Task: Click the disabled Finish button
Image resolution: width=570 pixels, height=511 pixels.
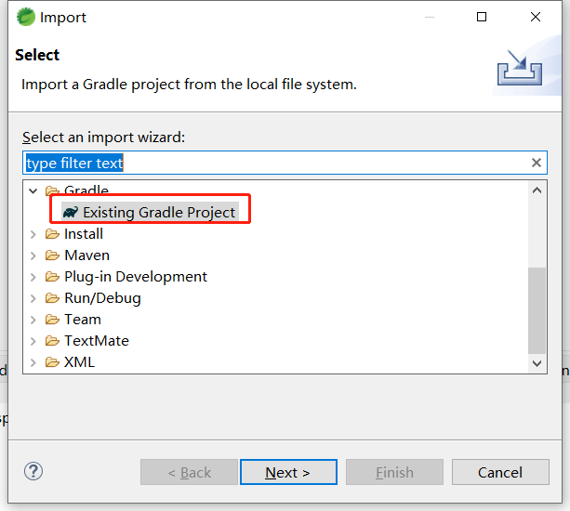Action: pos(394,472)
